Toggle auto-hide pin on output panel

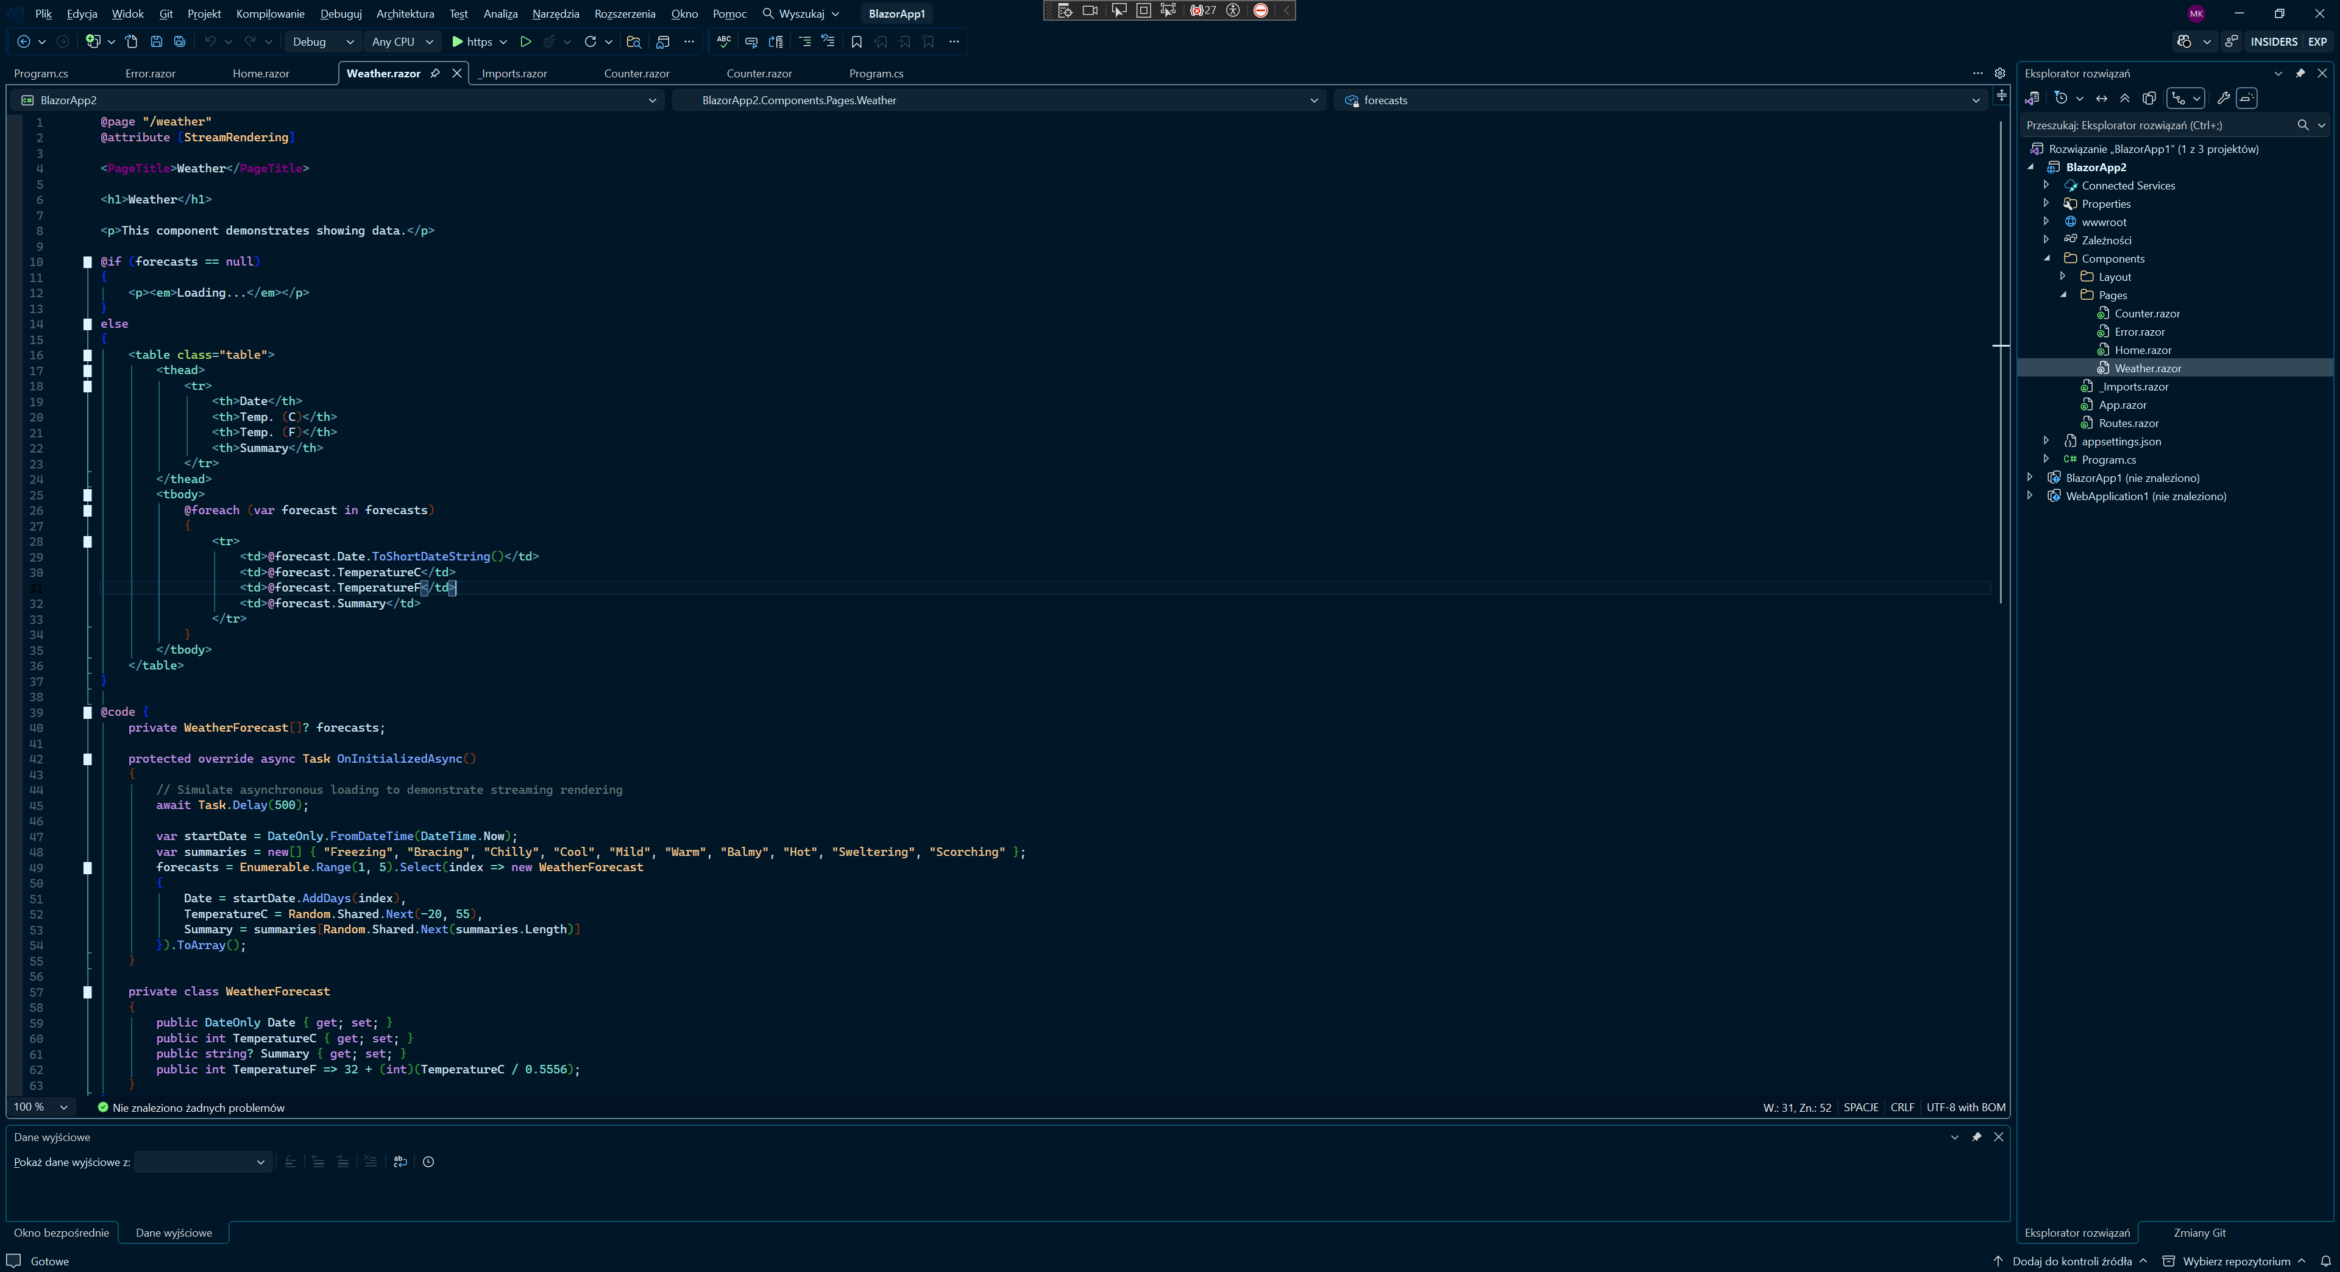pyautogui.click(x=1977, y=1137)
